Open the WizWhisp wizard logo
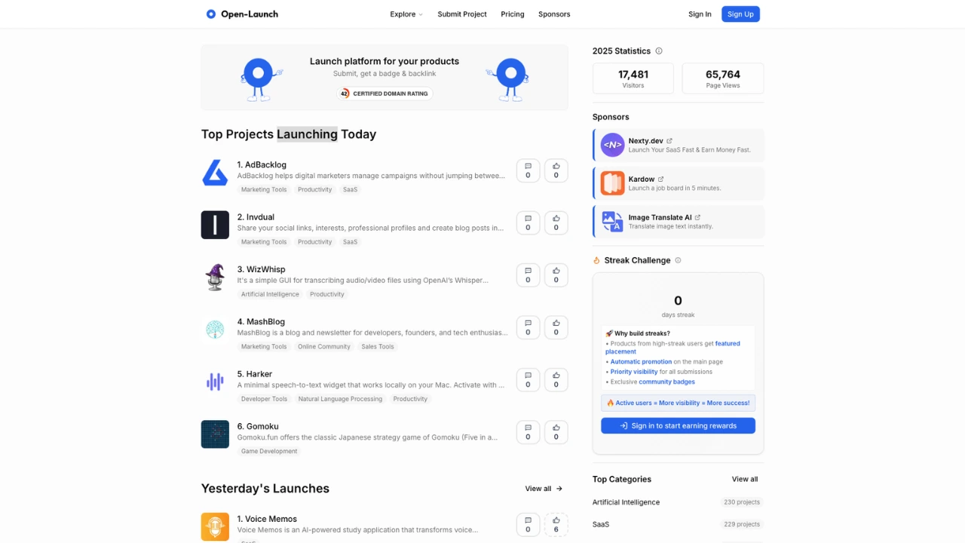This screenshot has width=965, height=543. pos(215,277)
